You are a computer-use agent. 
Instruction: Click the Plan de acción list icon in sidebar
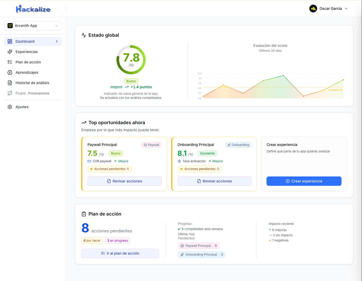[10, 62]
